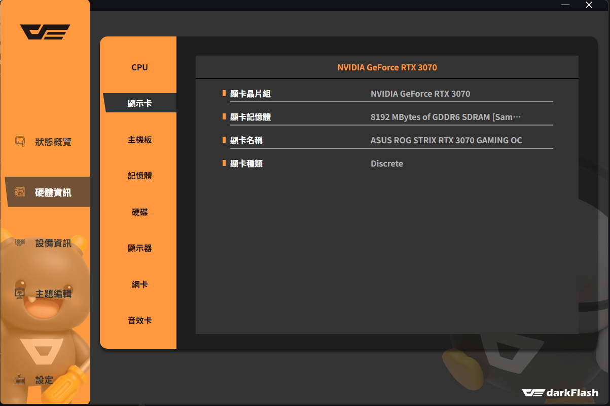Image resolution: width=610 pixels, height=406 pixels.
Task: Click the 狀態概覽 monitor icon
Action: click(x=20, y=141)
